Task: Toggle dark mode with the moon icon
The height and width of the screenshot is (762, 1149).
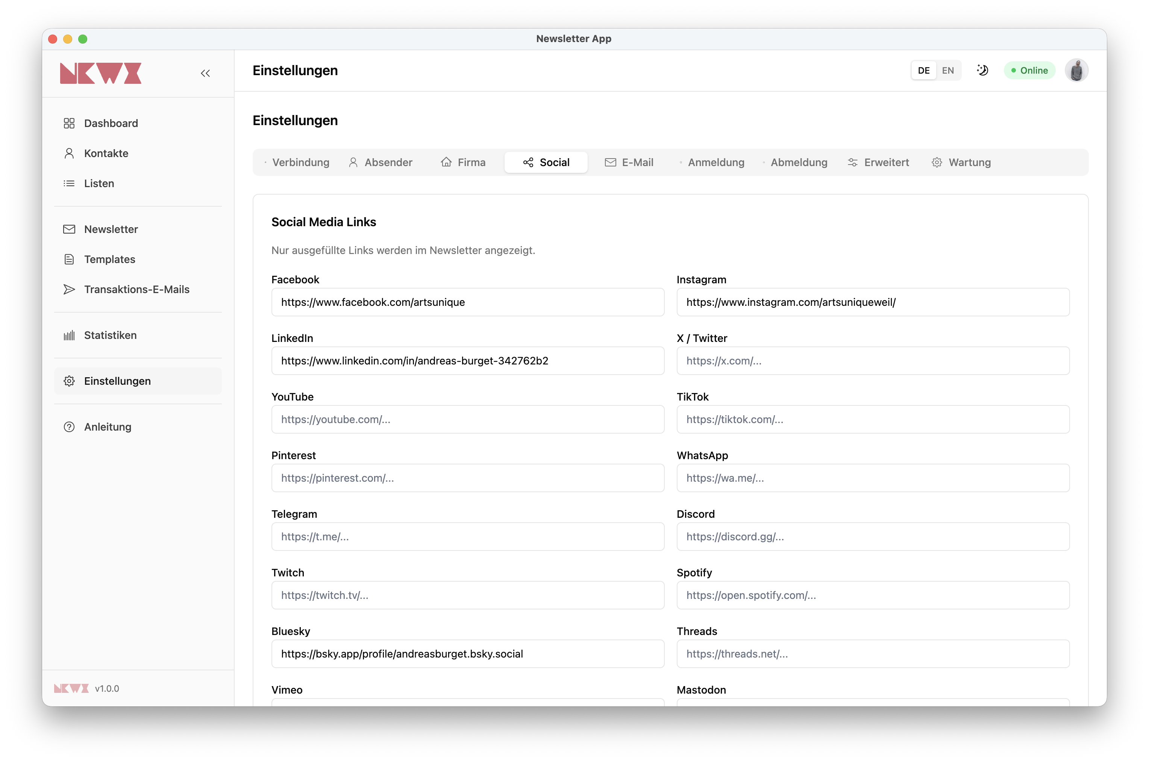Action: point(982,71)
